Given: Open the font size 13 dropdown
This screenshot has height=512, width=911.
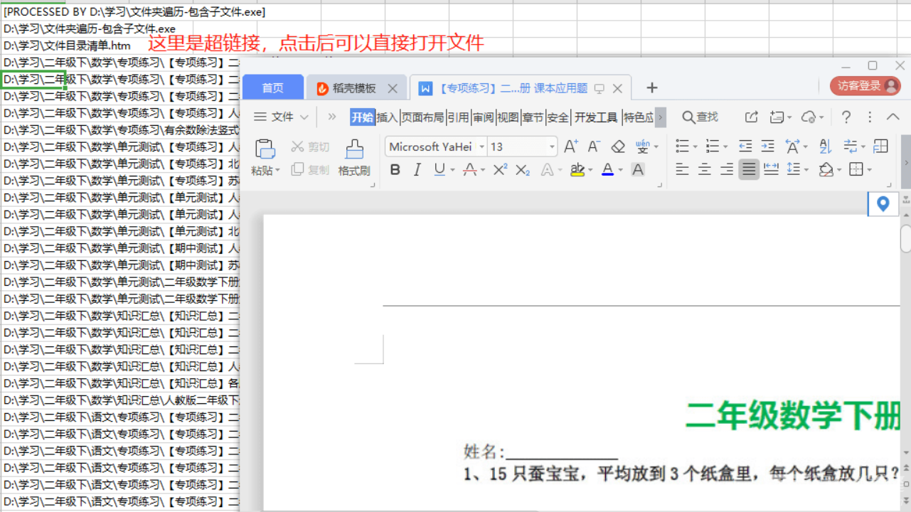Looking at the screenshot, I should [552, 146].
